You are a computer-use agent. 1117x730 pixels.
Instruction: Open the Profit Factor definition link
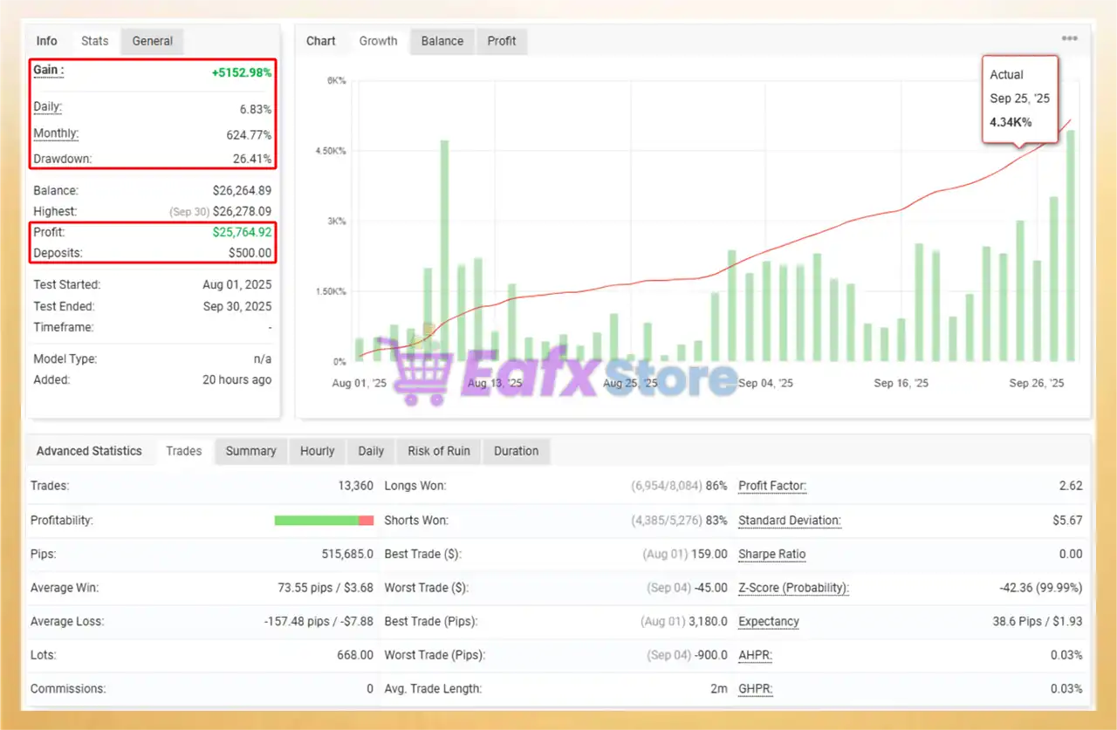[x=771, y=486]
